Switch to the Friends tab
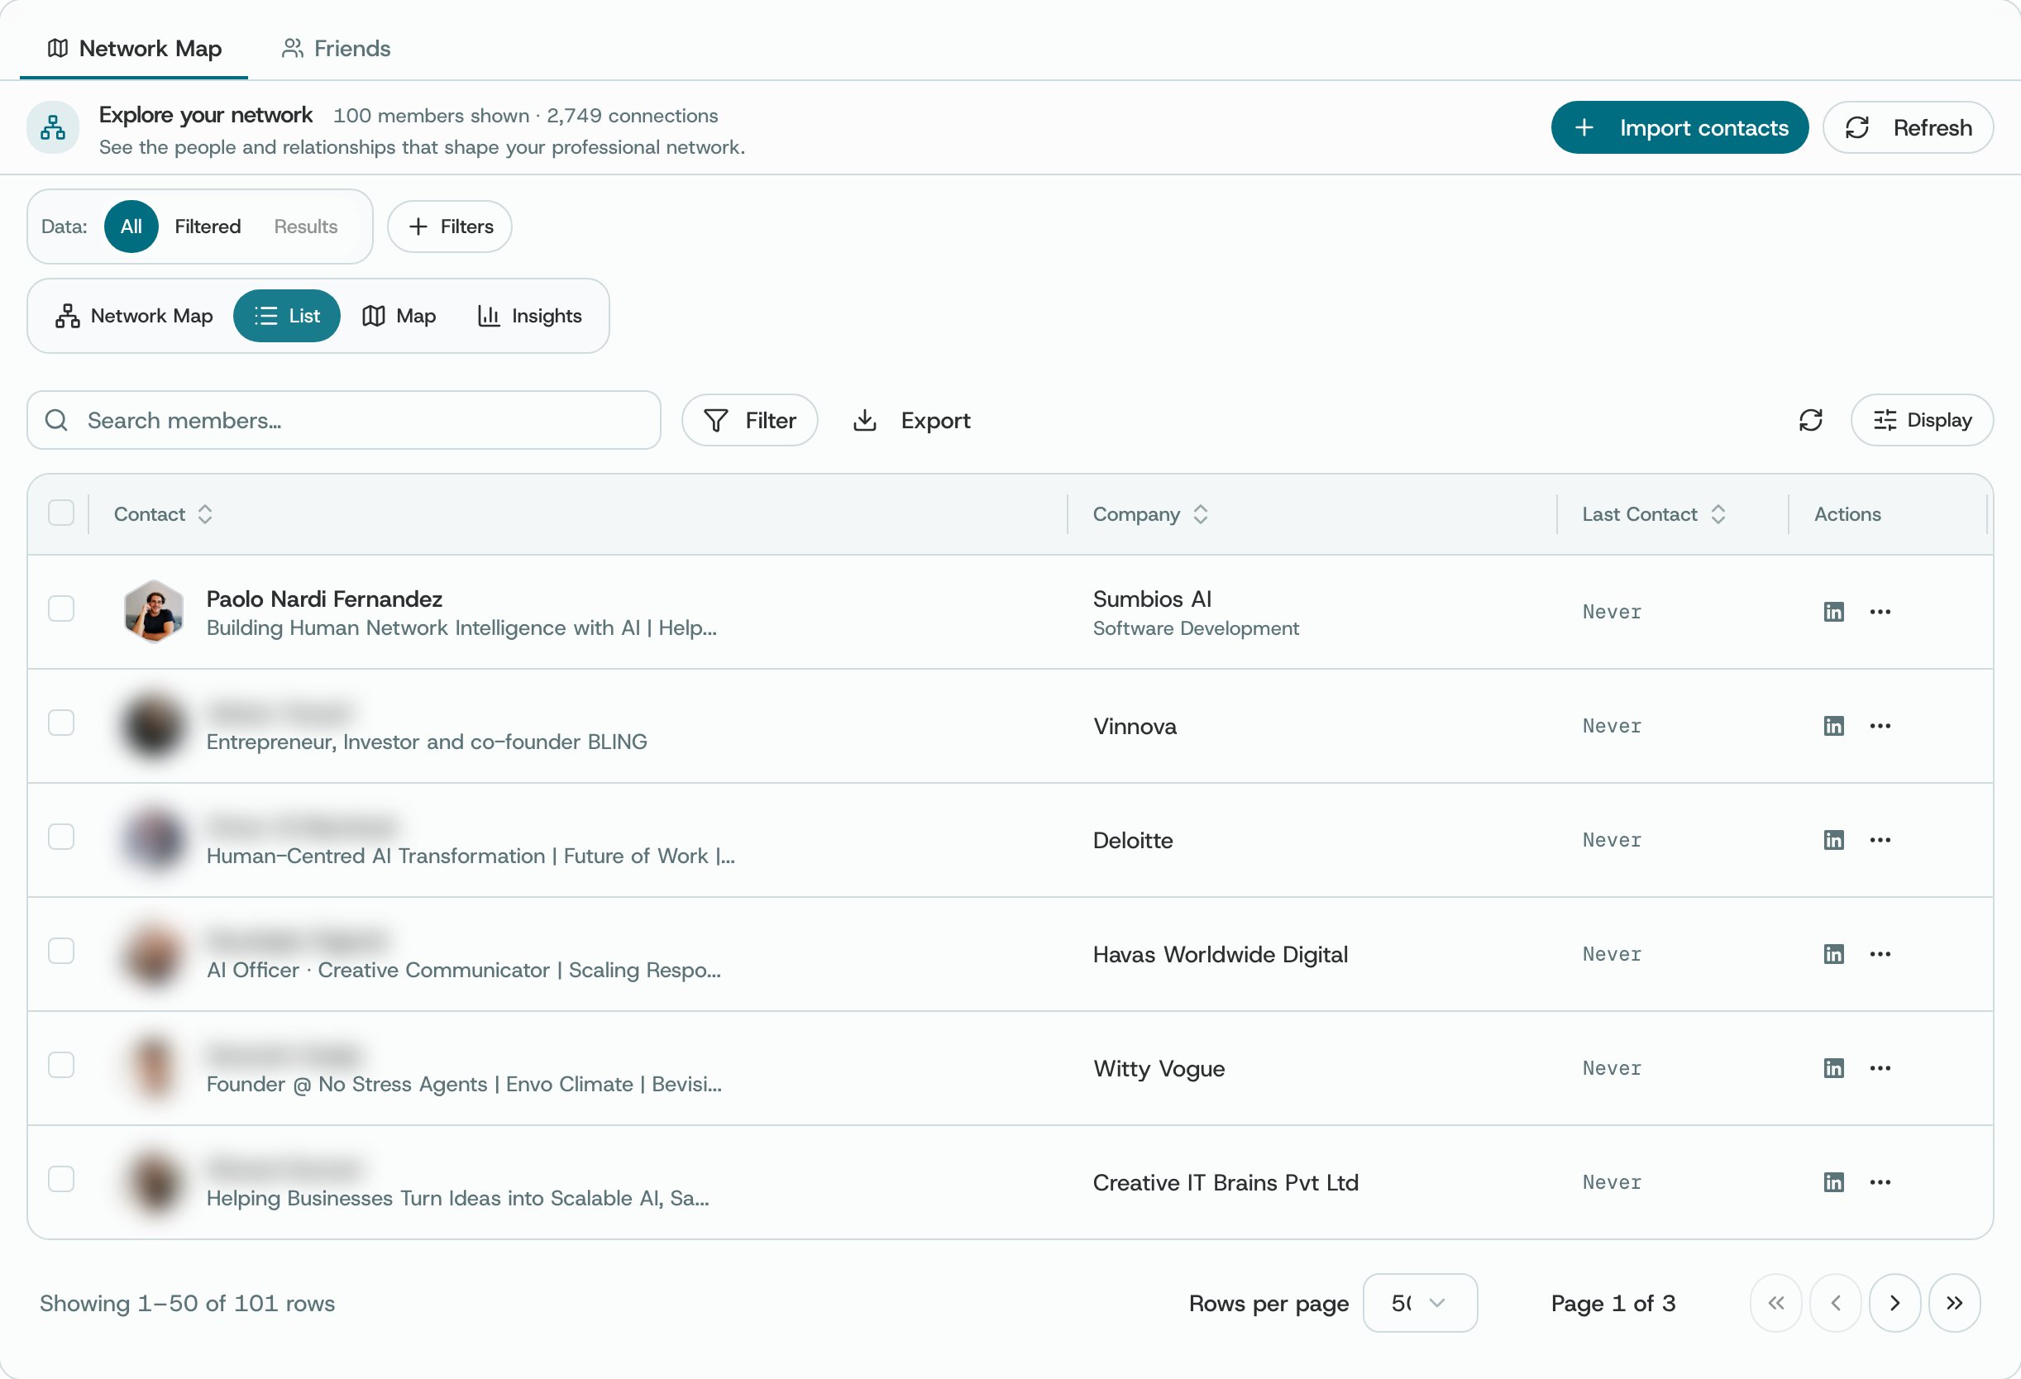The width and height of the screenshot is (2021, 1379). [x=336, y=48]
